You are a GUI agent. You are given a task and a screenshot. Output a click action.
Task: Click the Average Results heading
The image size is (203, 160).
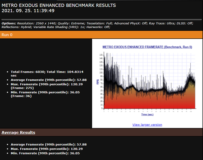18,133
